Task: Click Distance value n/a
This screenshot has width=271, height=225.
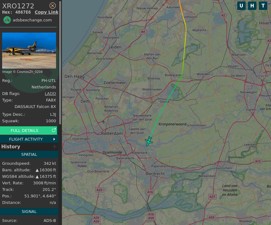Action: coord(53,202)
